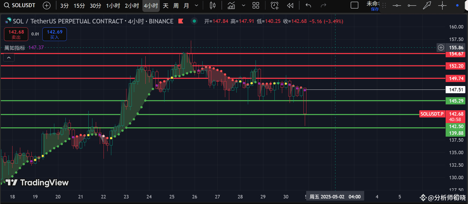Open the layout setup square icon
Screen dimensions: 468x204
pyautogui.click(x=355, y=5)
